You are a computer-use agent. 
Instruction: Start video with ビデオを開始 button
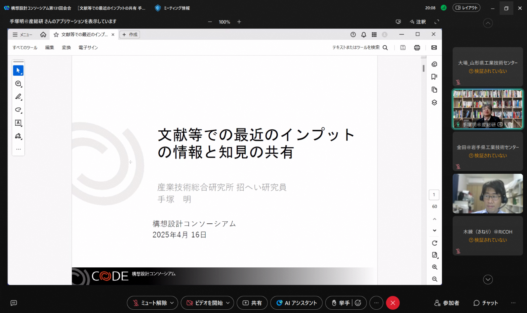click(205, 303)
